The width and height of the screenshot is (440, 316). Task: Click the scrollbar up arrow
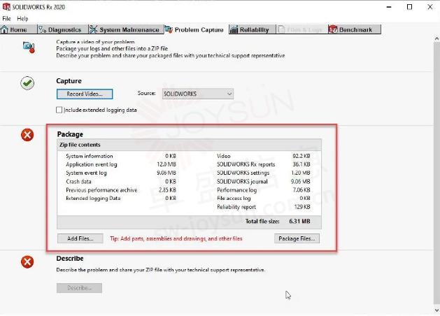437,39
